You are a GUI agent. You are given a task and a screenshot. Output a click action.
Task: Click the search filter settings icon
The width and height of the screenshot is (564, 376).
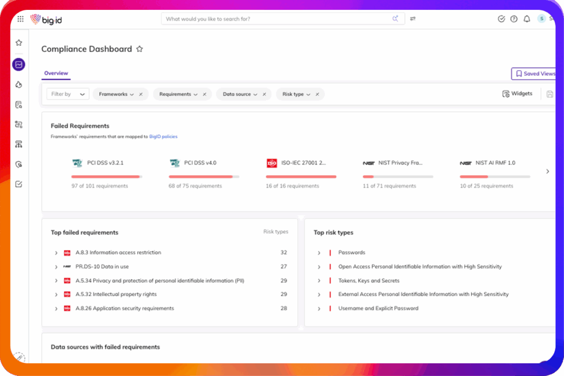pos(413,19)
